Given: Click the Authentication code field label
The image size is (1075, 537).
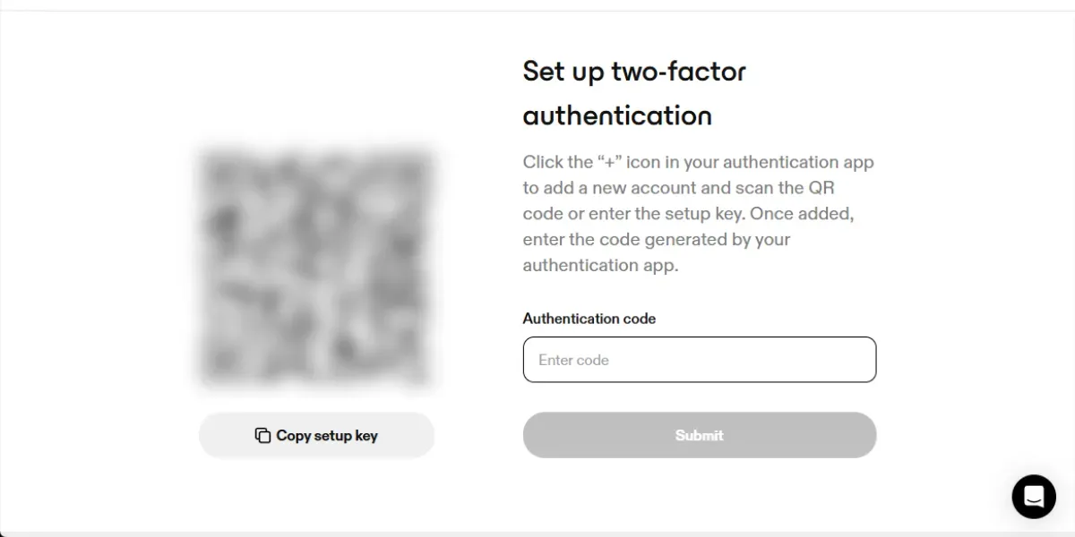Looking at the screenshot, I should (589, 319).
